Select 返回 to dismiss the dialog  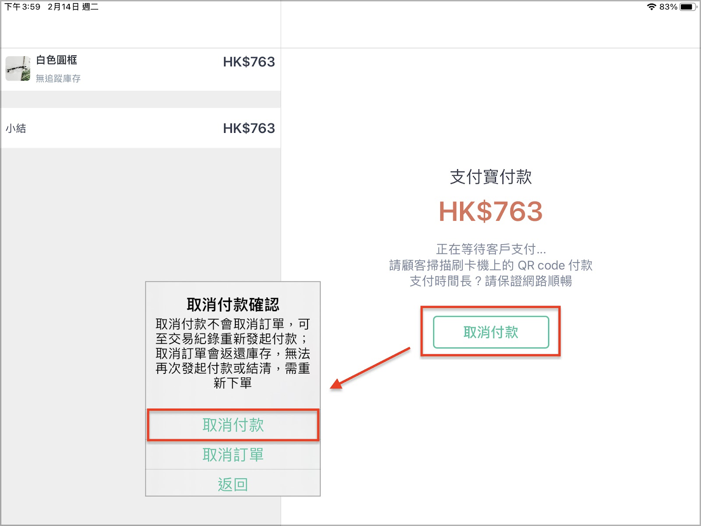point(233,484)
